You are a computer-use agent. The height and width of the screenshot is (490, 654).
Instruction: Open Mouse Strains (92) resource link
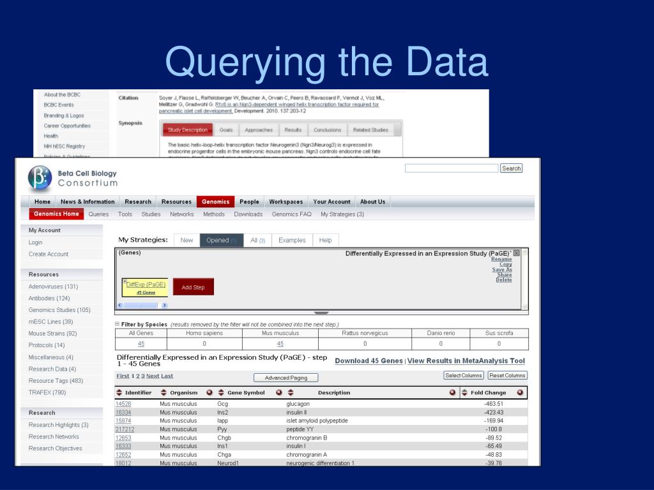click(x=52, y=333)
